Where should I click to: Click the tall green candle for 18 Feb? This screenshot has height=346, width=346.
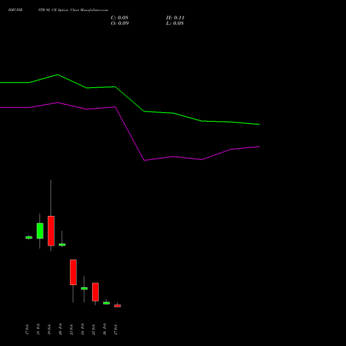[40, 230]
